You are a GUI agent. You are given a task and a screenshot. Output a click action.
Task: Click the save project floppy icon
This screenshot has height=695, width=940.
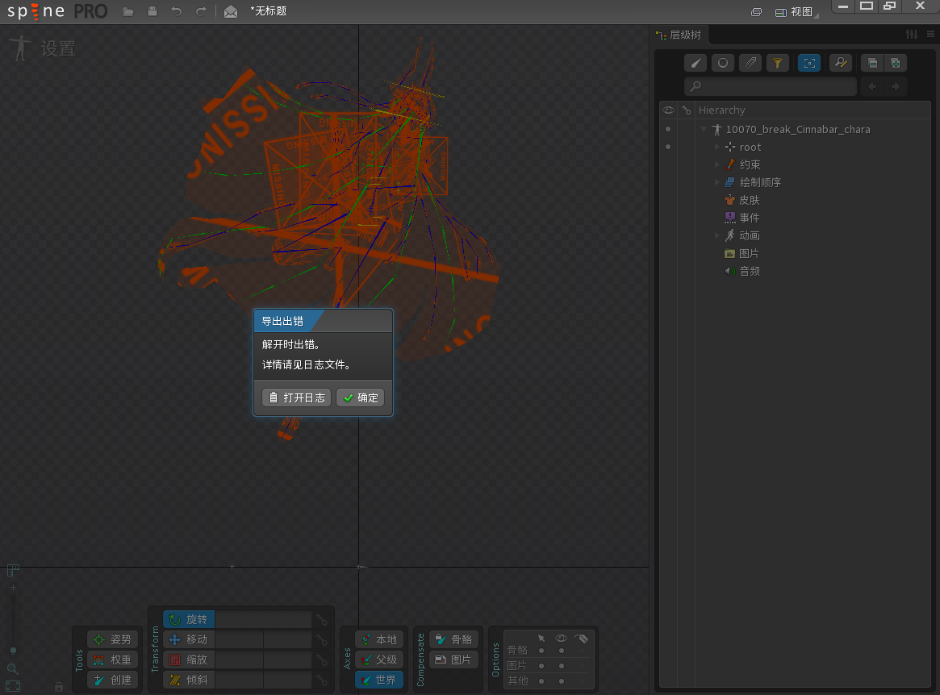click(152, 11)
